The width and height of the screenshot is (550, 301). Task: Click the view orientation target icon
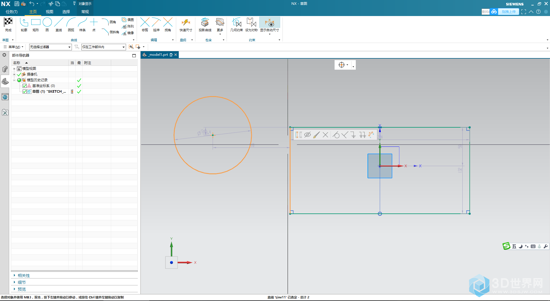341,65
